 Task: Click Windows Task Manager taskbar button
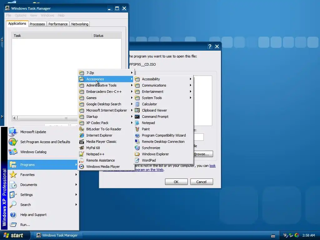coord(58,235)
